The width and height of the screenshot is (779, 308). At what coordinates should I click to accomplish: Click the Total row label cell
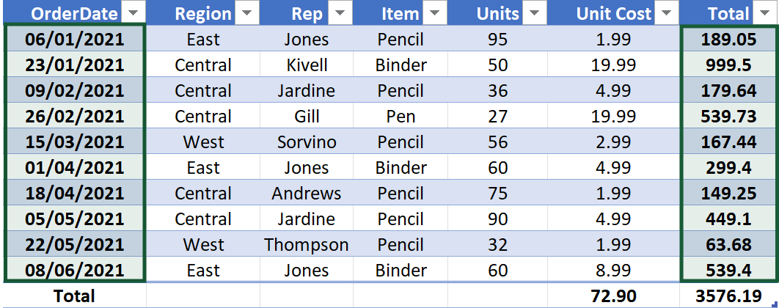[75, 296]
